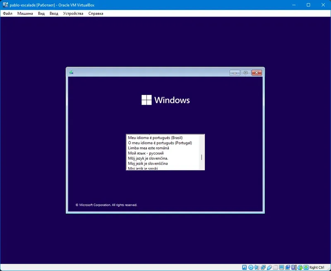Click the features status icon with V symbol

tap(293, 267)
